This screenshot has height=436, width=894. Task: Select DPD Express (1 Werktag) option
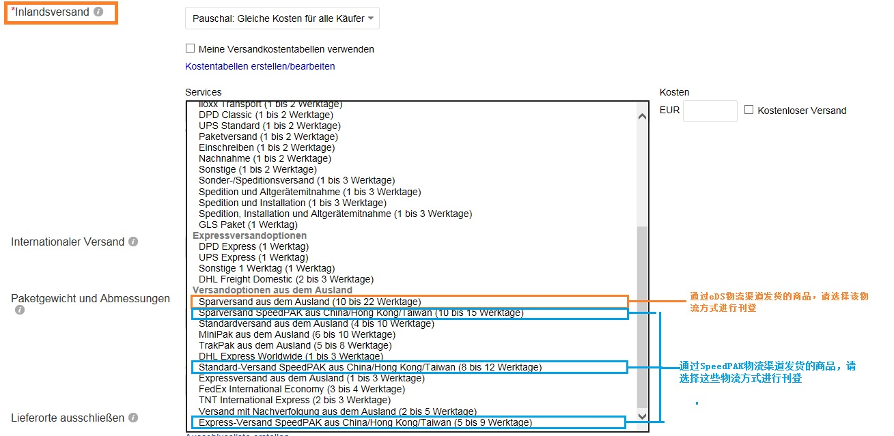253,246
